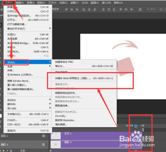Choose 快速导出为 PNG
This screenshot has width=166, height=152.
[84, 62]
